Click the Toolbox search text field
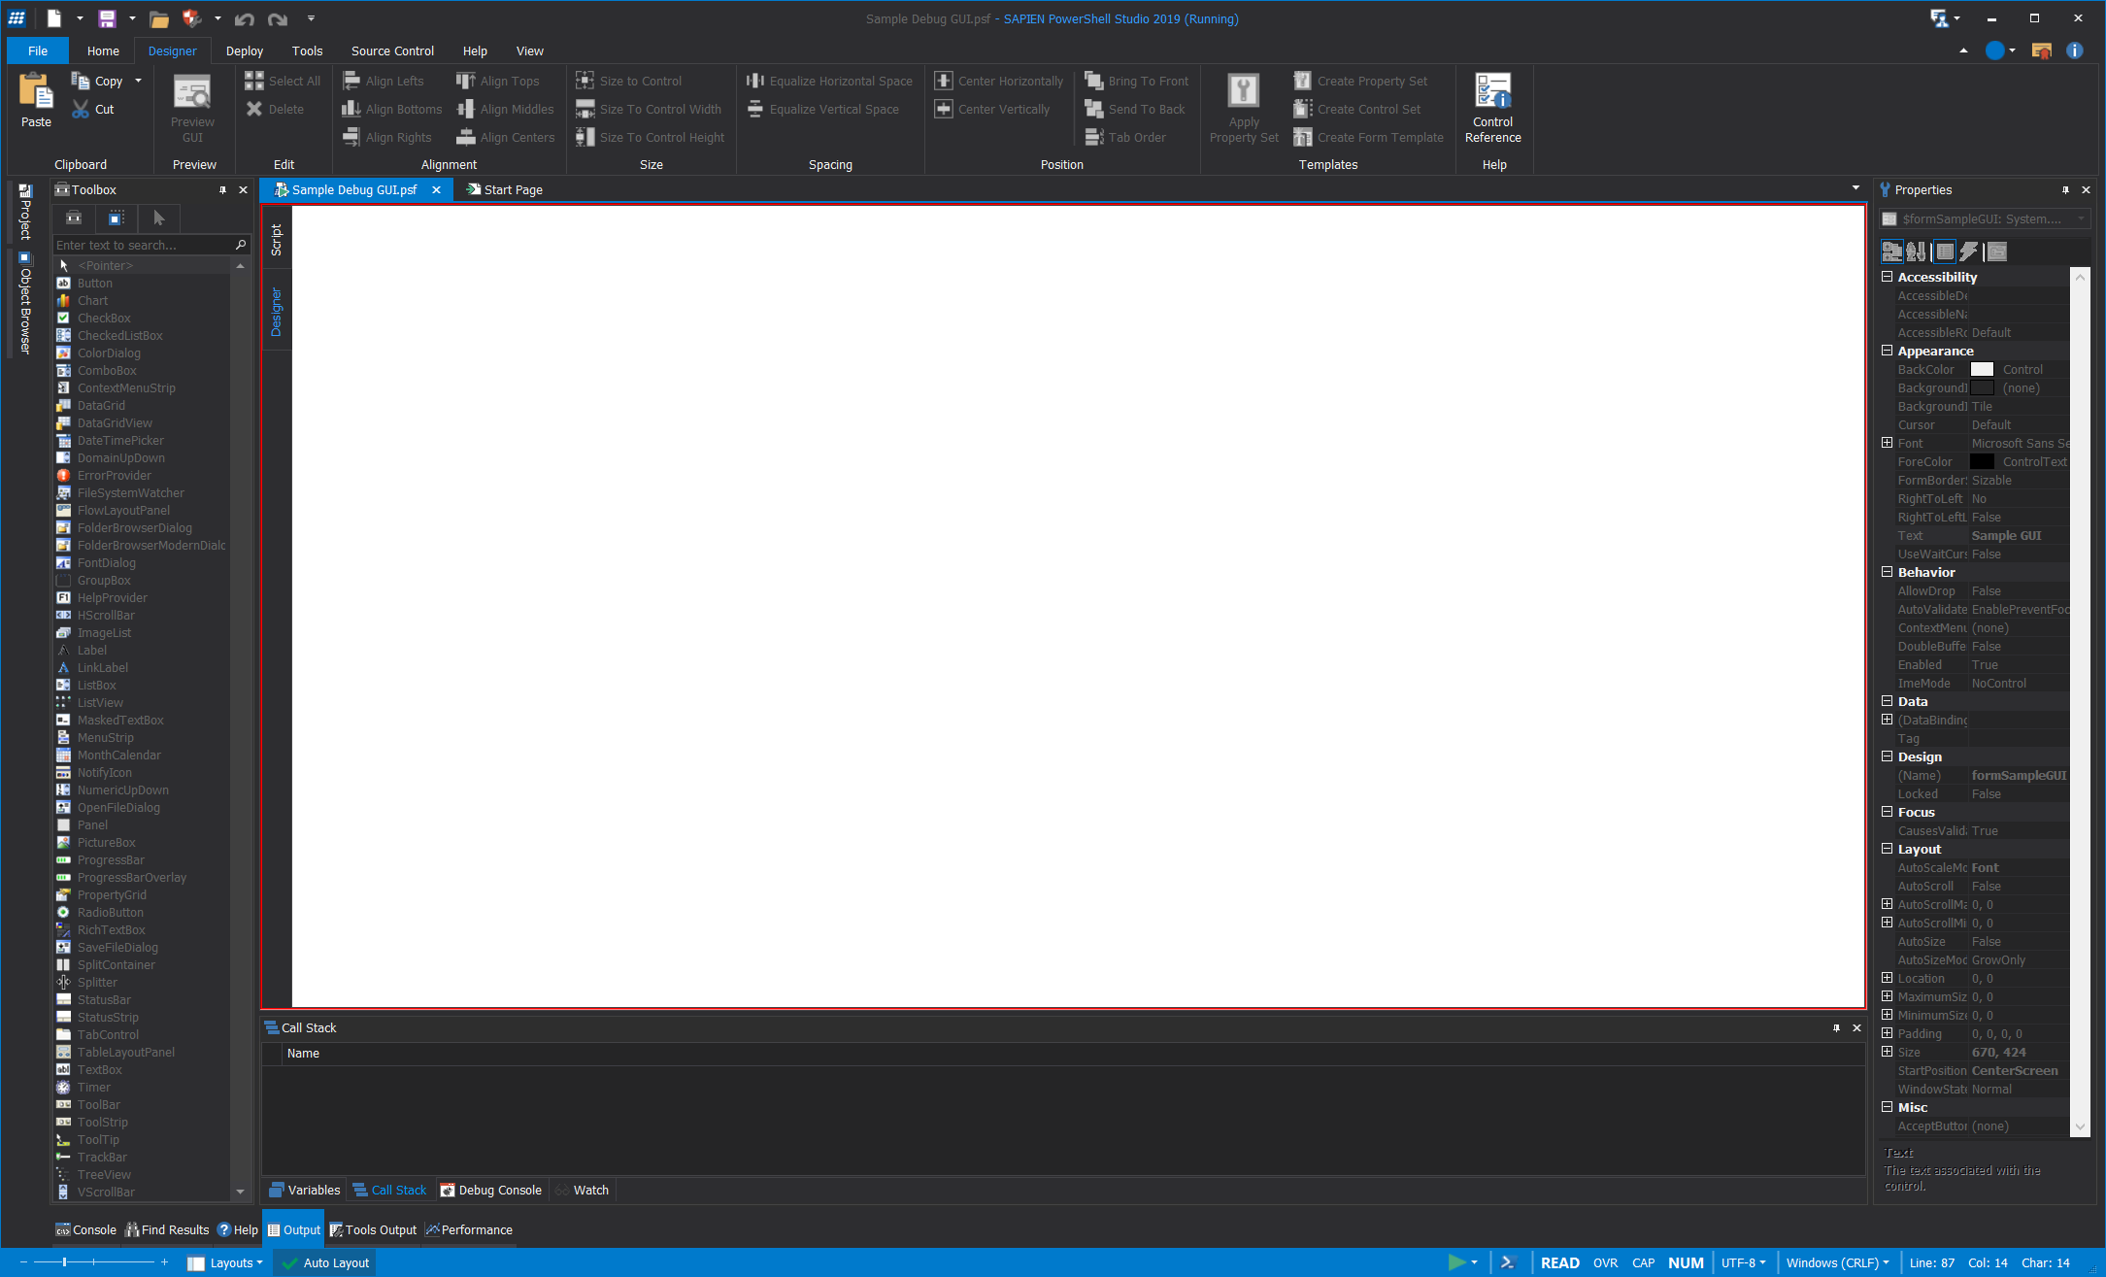 143,245
